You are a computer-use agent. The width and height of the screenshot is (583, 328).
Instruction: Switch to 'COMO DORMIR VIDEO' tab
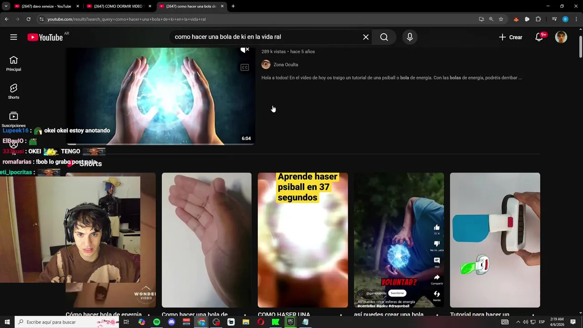(x=118, y=6)
